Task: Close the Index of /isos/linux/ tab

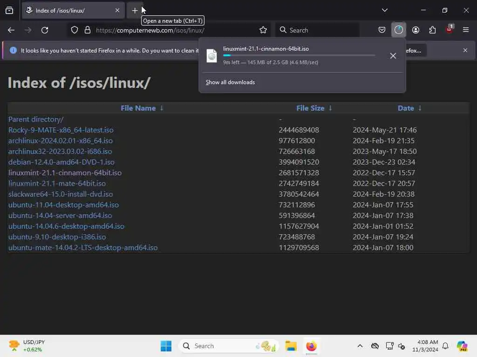Action: click(117, 11)
